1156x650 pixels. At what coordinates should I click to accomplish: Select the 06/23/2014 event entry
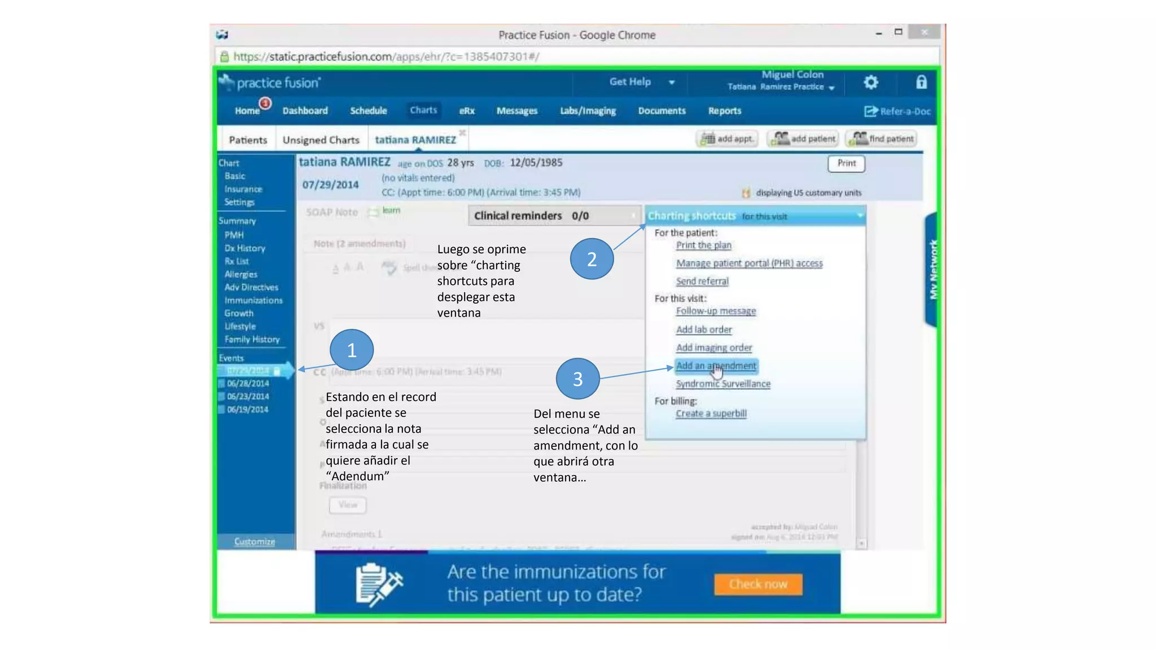[248, 397]
